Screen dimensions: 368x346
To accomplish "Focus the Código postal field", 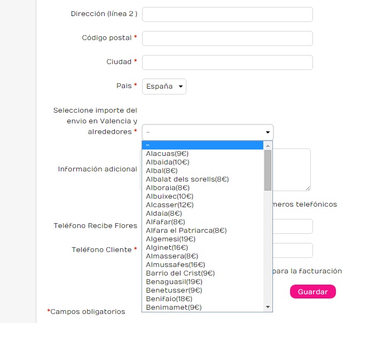I will 227,38.
